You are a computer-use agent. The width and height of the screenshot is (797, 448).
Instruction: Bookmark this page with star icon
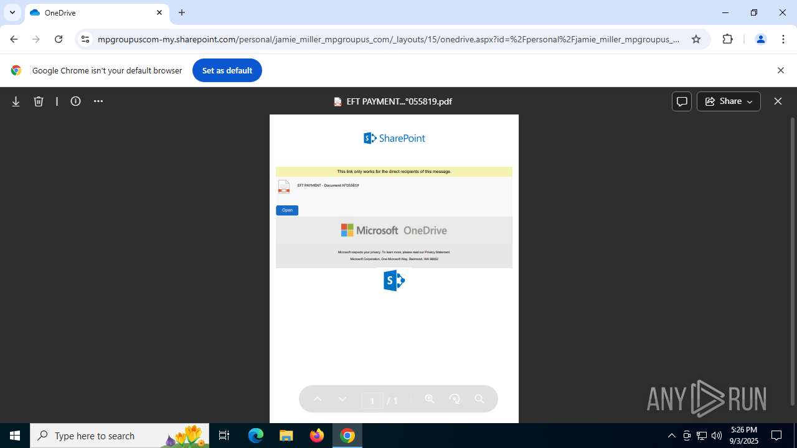(x=696, y=39)
